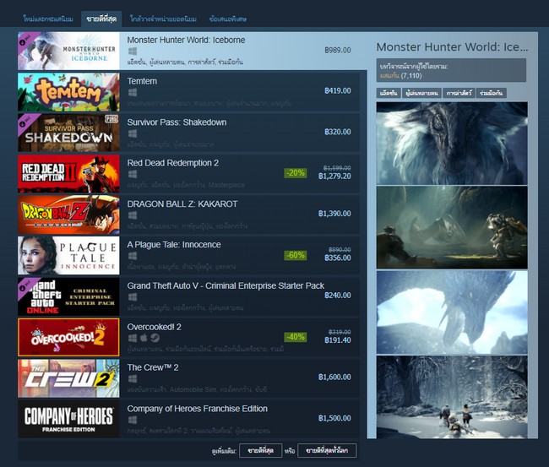Click the second bottom button, the wider one on the right
Viewport: 549px width, 467px height.
tap(327, 451)
